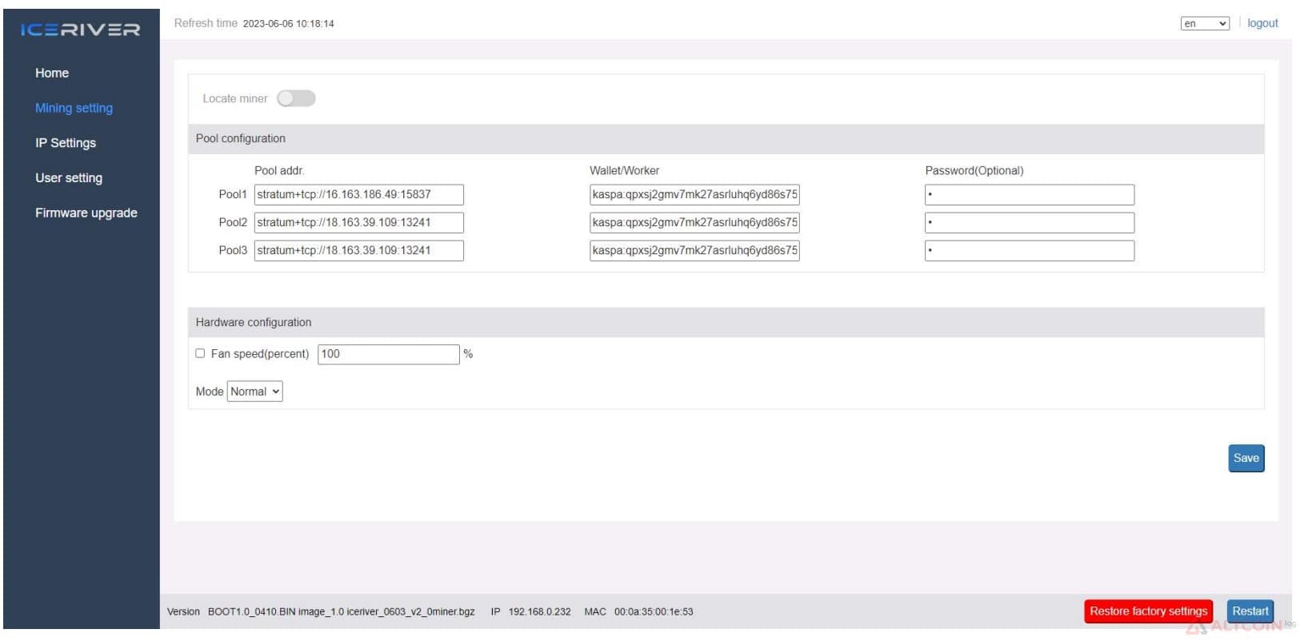
Task: Click the ICERIVER logo
Action: point(80,30)
